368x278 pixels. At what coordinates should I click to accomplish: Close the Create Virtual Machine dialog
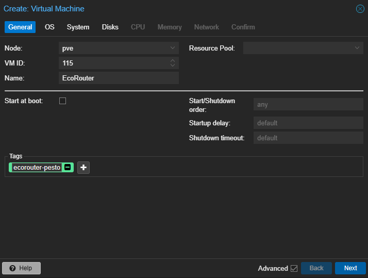pyautogui.click(x=360, y=9)
